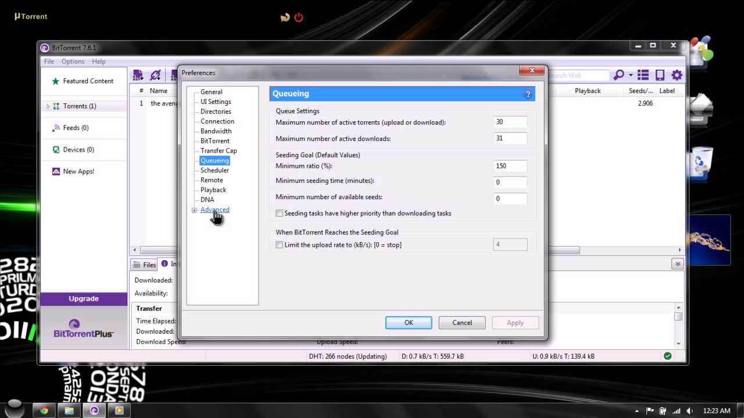Expand the Torrents sidebar node arrow

pos(48,106)
